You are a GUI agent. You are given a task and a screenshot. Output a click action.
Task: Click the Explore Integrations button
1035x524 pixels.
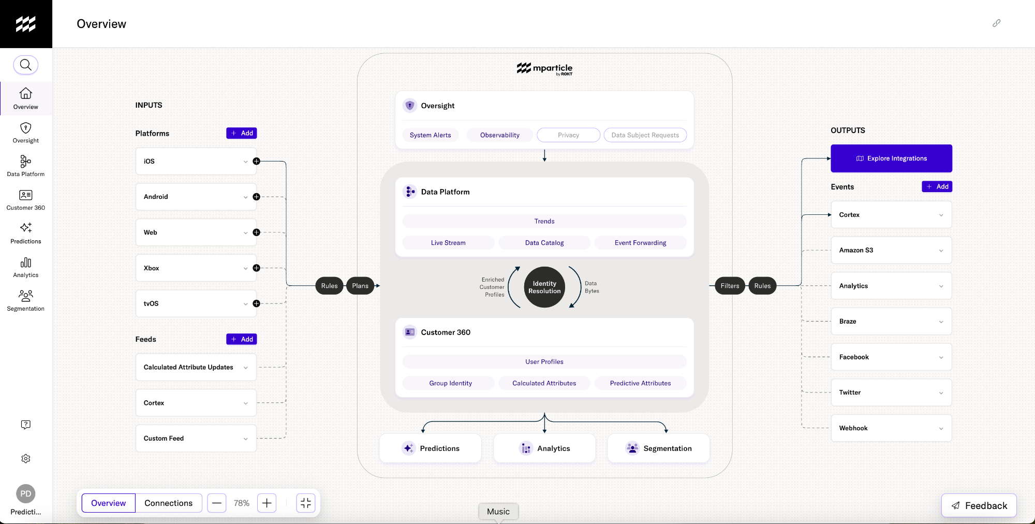pyautogui.click(x=892, y=158)
